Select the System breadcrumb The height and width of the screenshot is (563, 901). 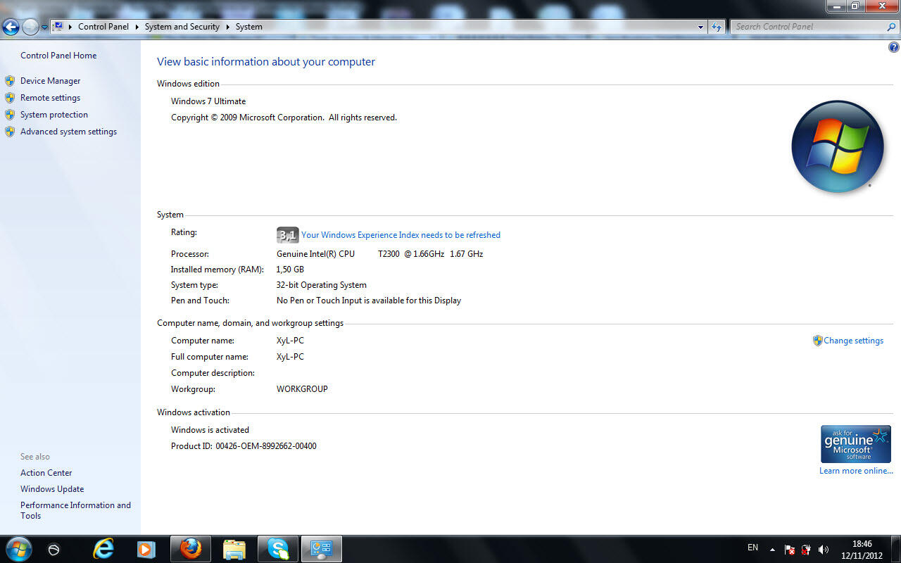pos(249,27)
